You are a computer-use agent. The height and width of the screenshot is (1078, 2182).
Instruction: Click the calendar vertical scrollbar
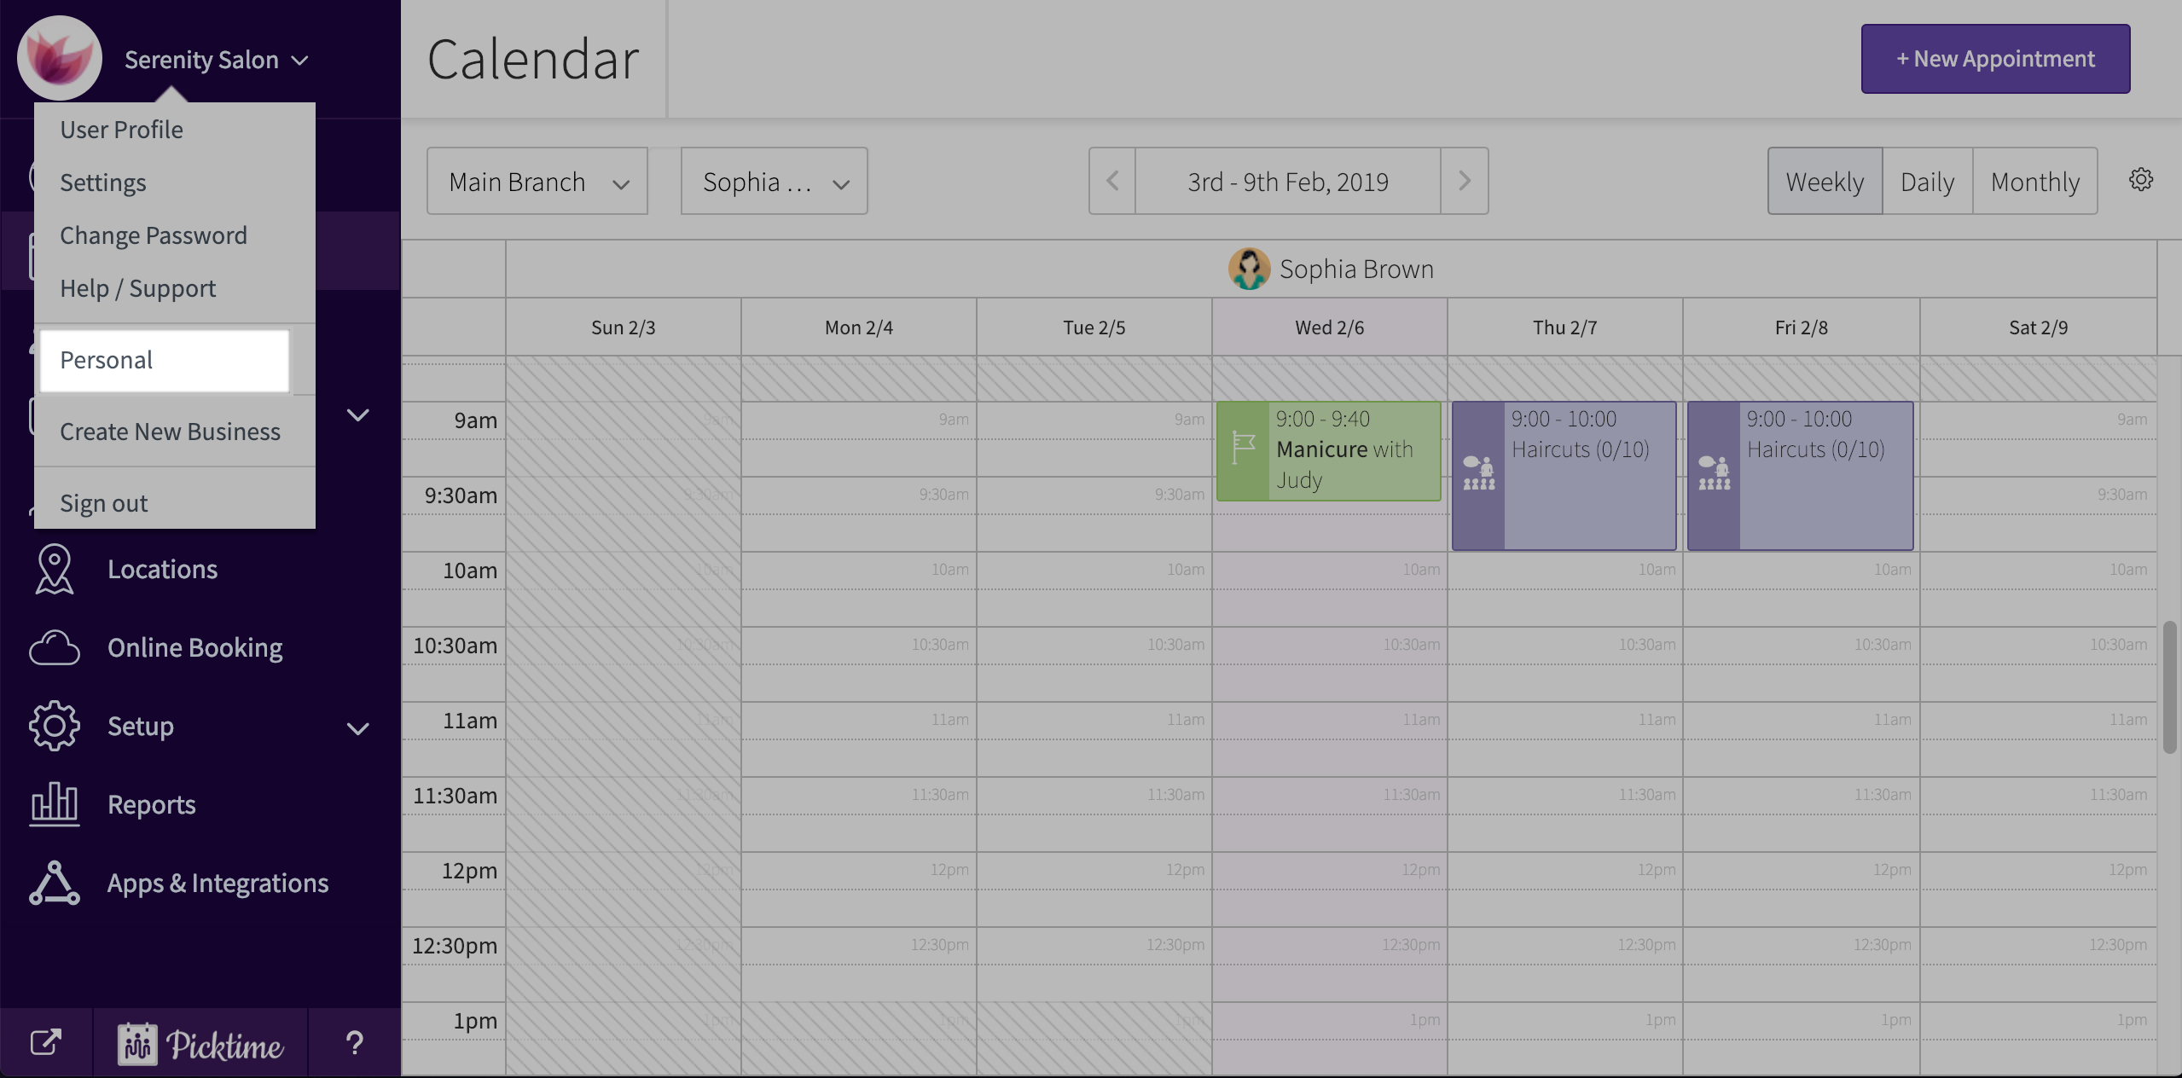pos(2169,687)
